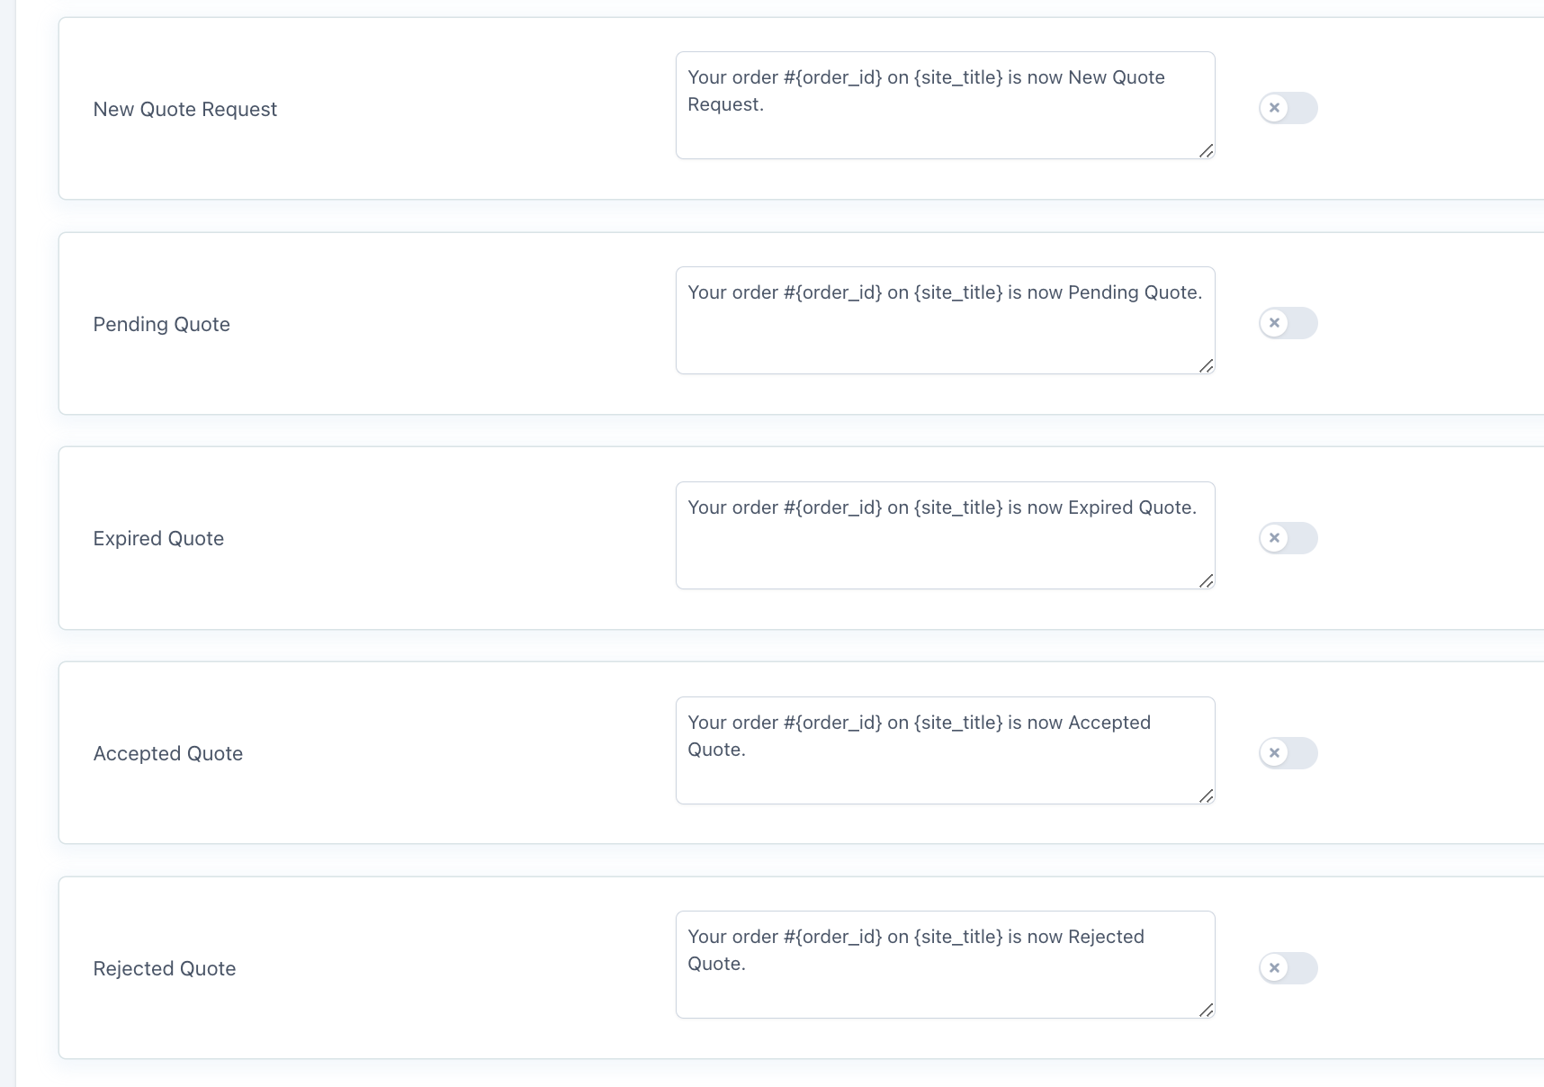Click into the New Quote Request message textarea
The height and width of the screenshot is (1087, 1544).
[x=945, y=105]
